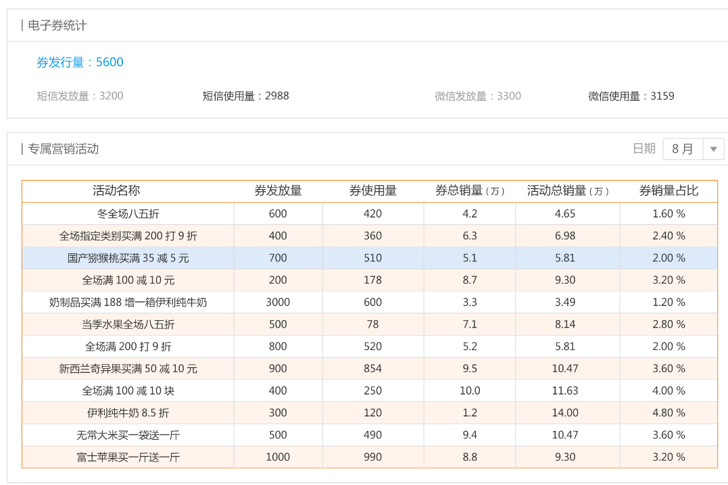Open the 8月 date dropdown arrow

(x=714, y=149)
